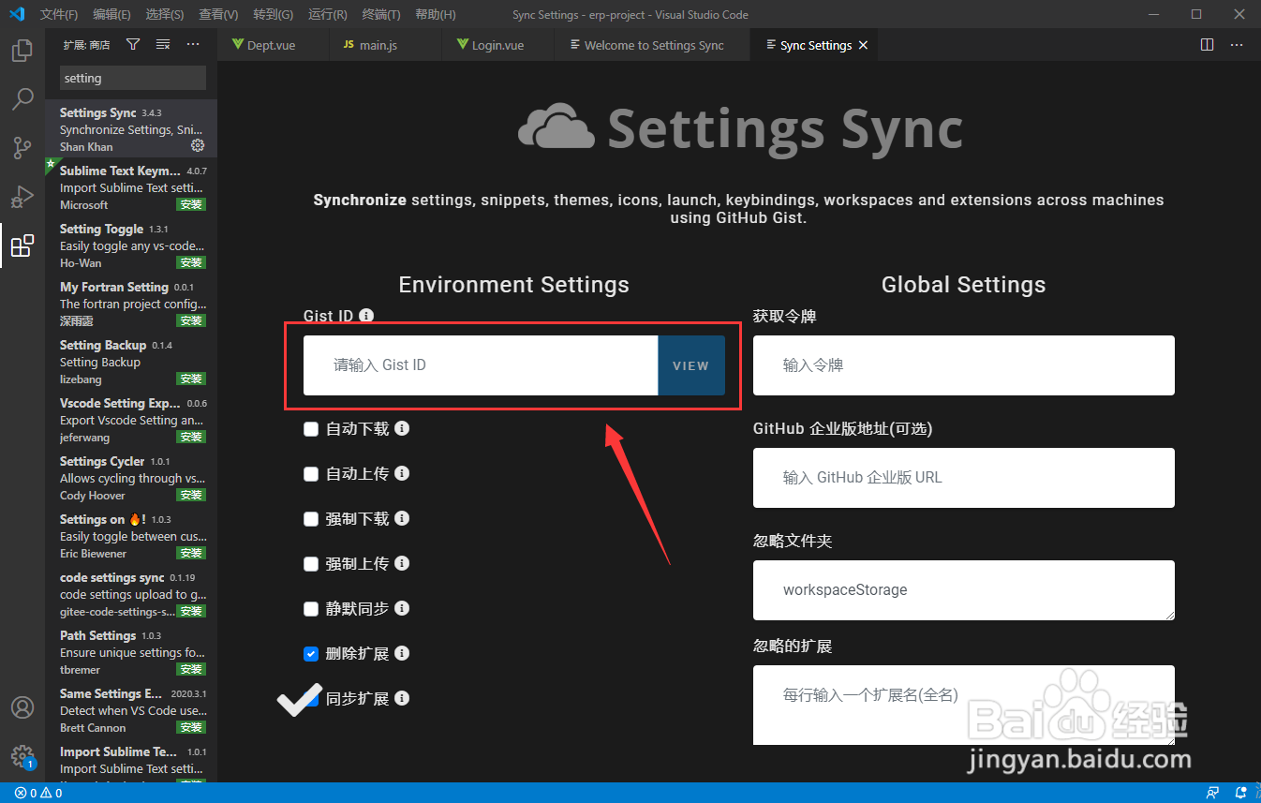Close the Sync Settings tab
The image size is (1261, 803).
(863, 45)
